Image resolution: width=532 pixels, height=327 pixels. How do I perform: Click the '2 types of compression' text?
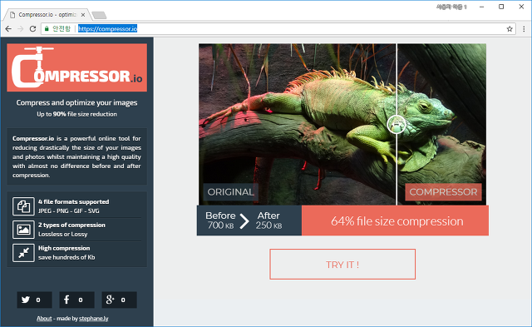pos(72,225)
